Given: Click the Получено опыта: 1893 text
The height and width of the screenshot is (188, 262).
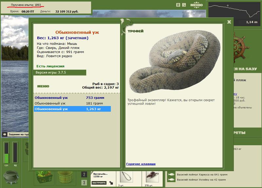Looking at the screenshot, I should (x=26, y=5).
